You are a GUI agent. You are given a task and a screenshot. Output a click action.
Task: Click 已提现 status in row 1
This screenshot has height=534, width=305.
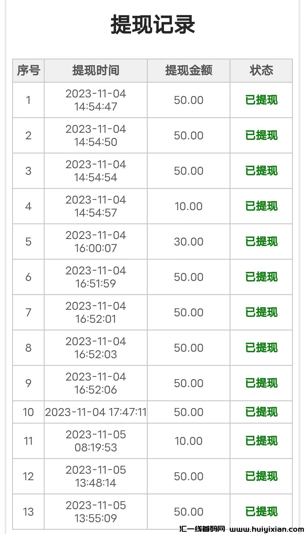click(x=261, y=100)
